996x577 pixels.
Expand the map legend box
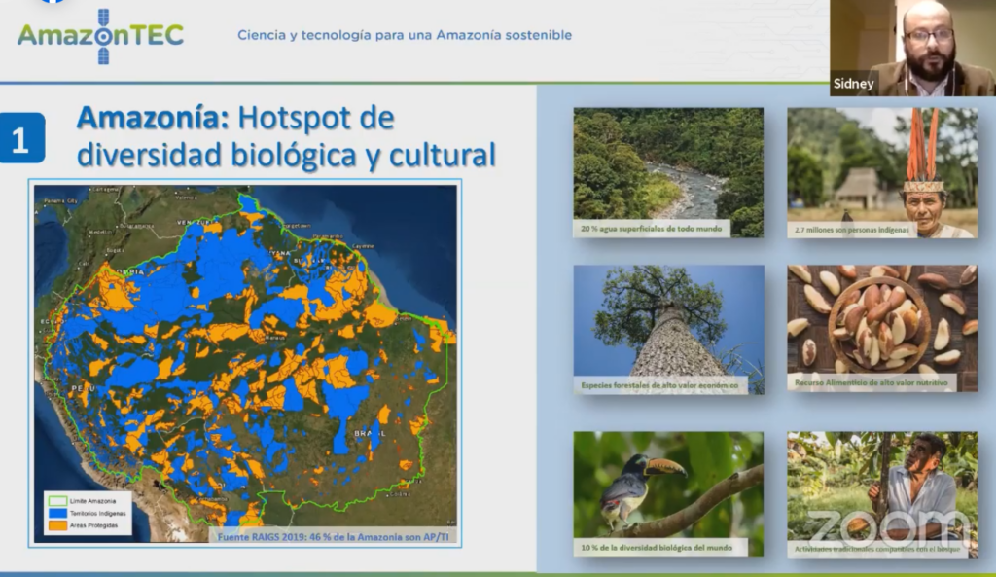point(87,513)
